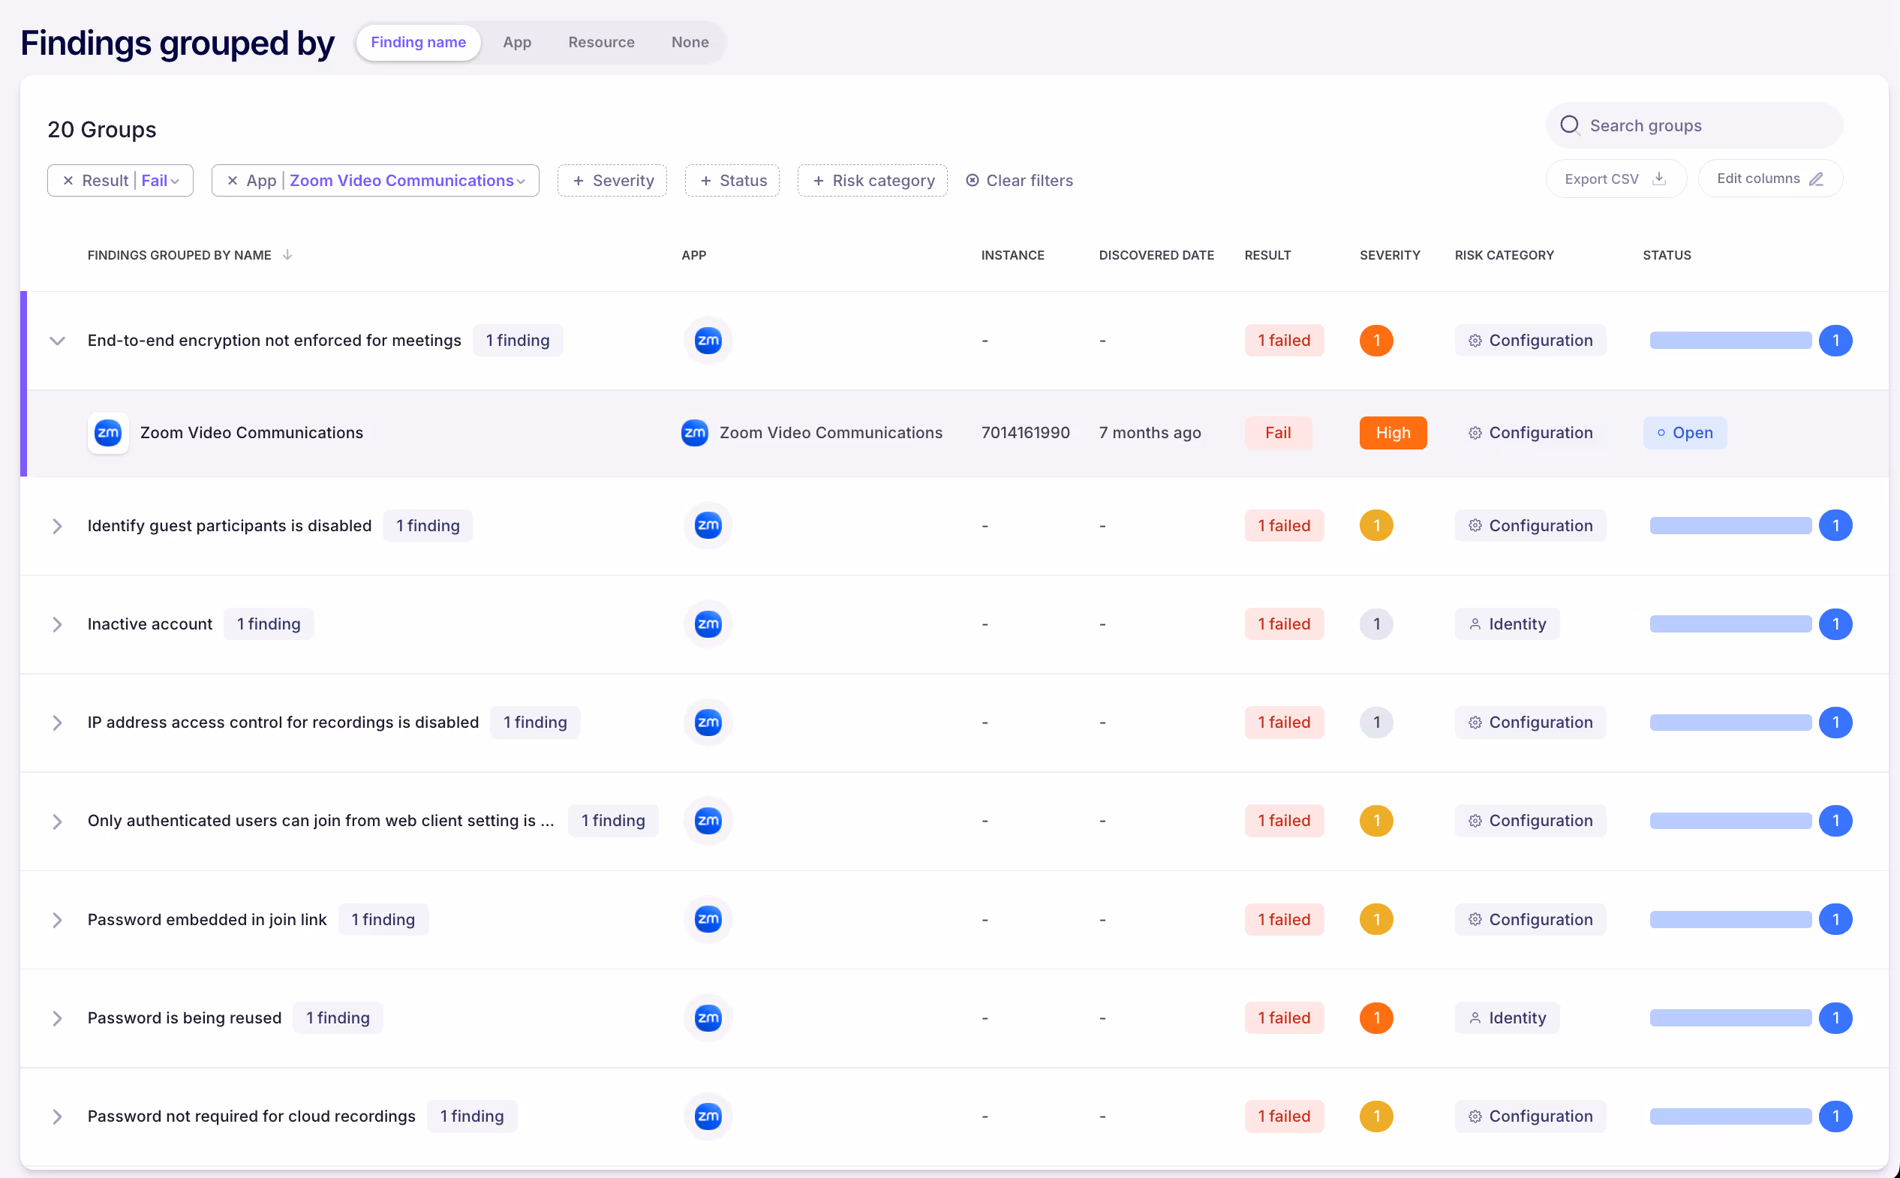
Task: Expand Password is being reused group
Action: tap(57, 1018)
